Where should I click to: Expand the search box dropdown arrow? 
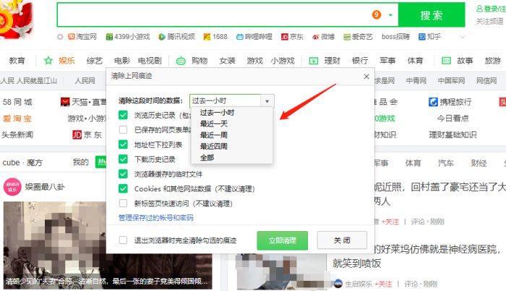[390, 15]
